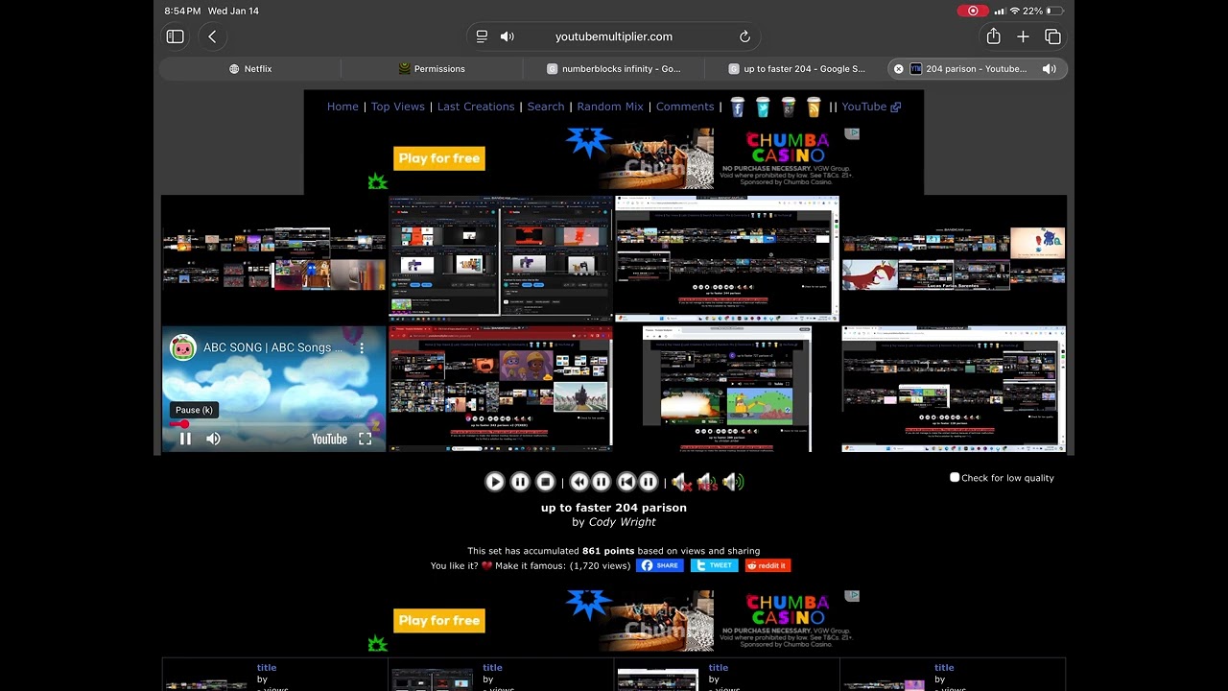Share via the Facebook cup icon

click(737, 107)
